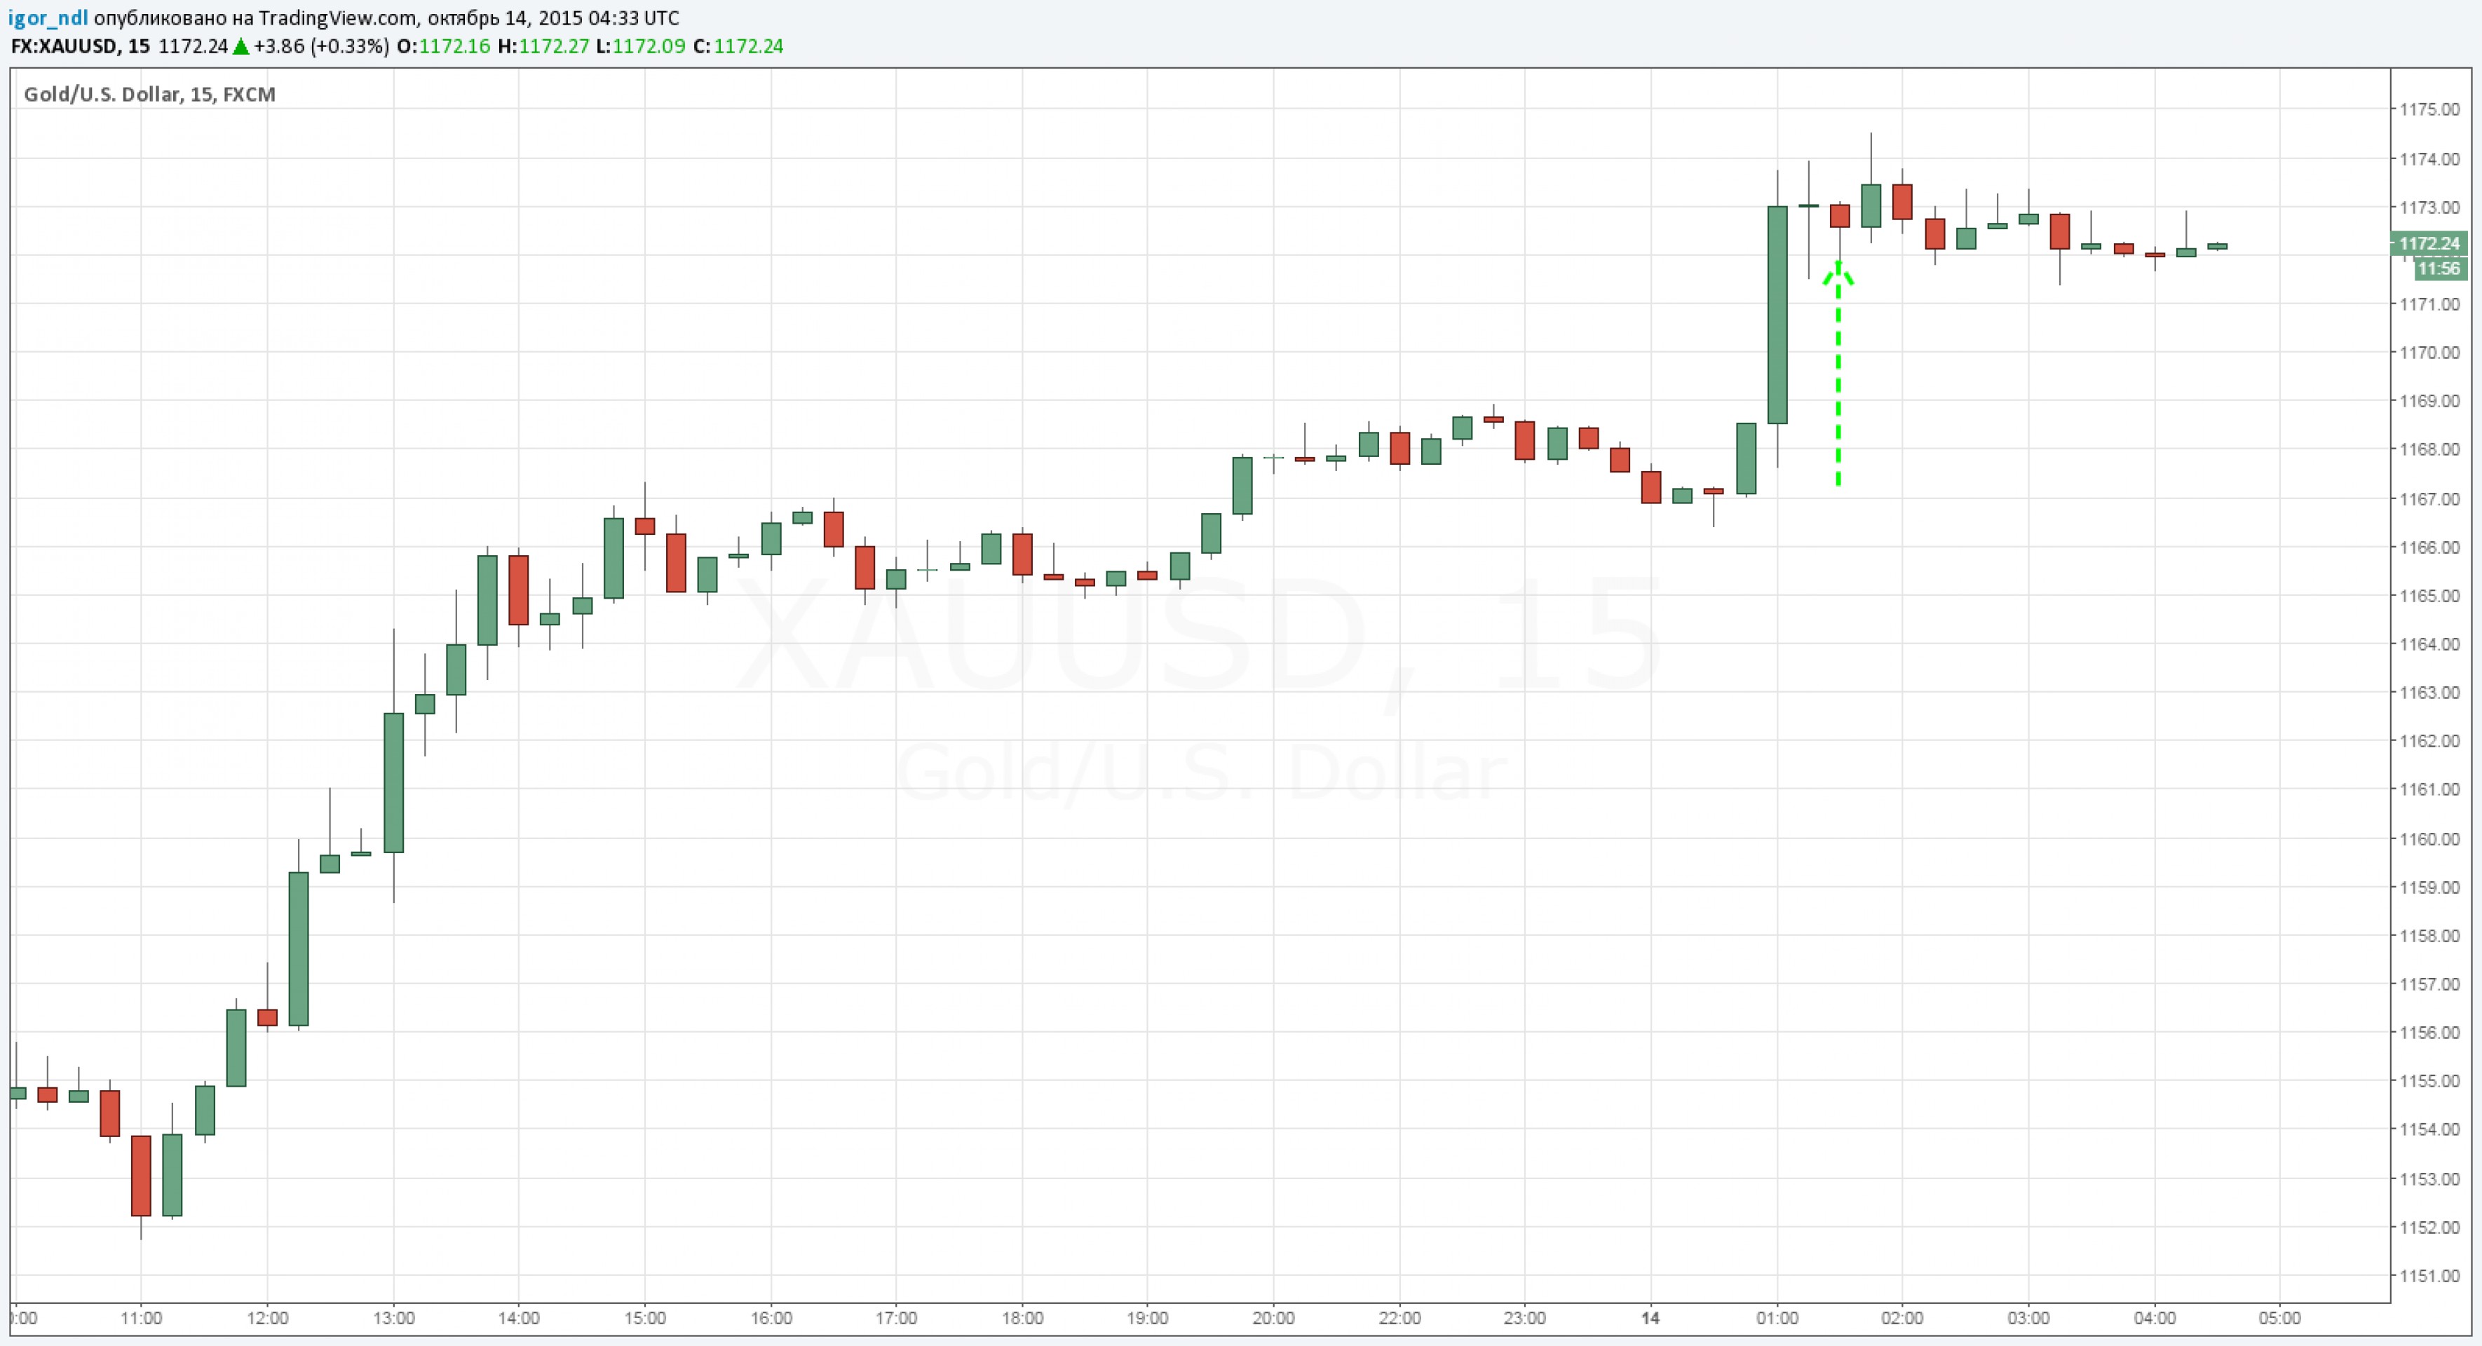The width and height of the screenshot is (2482, 1346).
Task: Click the bold 14 date axis label
Action: click(1650, 1318)
